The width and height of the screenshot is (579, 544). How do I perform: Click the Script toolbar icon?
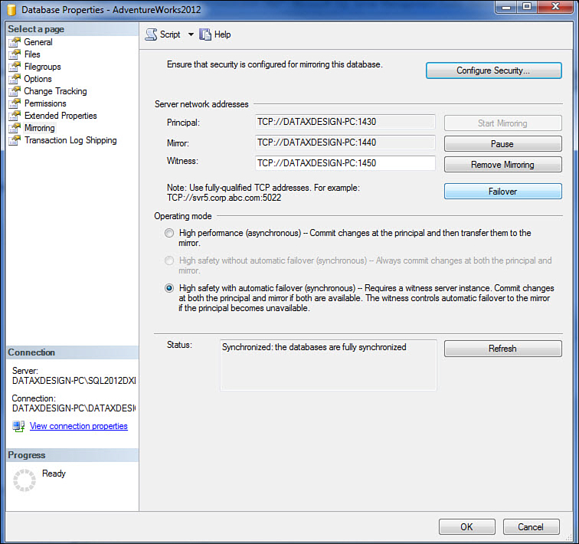[151, 34]
